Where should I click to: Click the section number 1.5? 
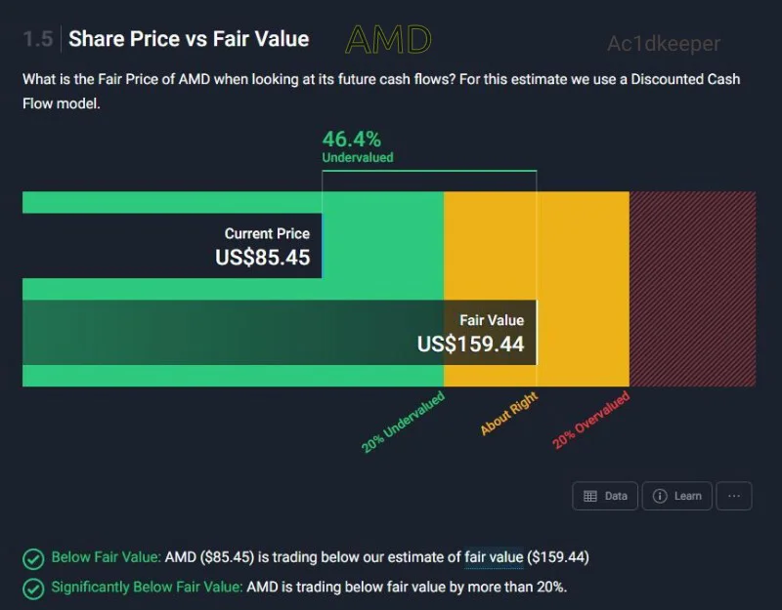[38, 39]
